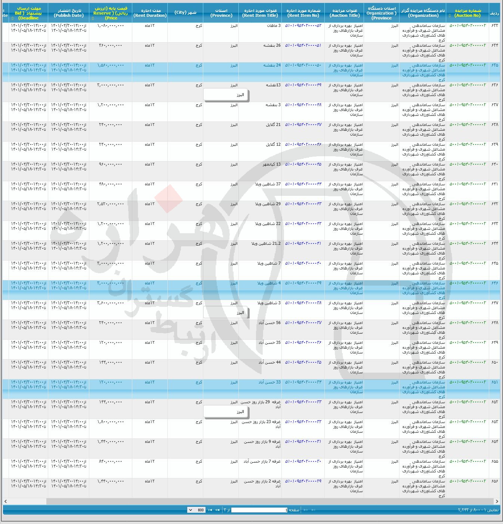Image resolution: width=503 pixels, height=524 pixels.
Task: Click the barred arrow beside the 800 dropdown
Action: pyautogui.click(x=210, y=510)
